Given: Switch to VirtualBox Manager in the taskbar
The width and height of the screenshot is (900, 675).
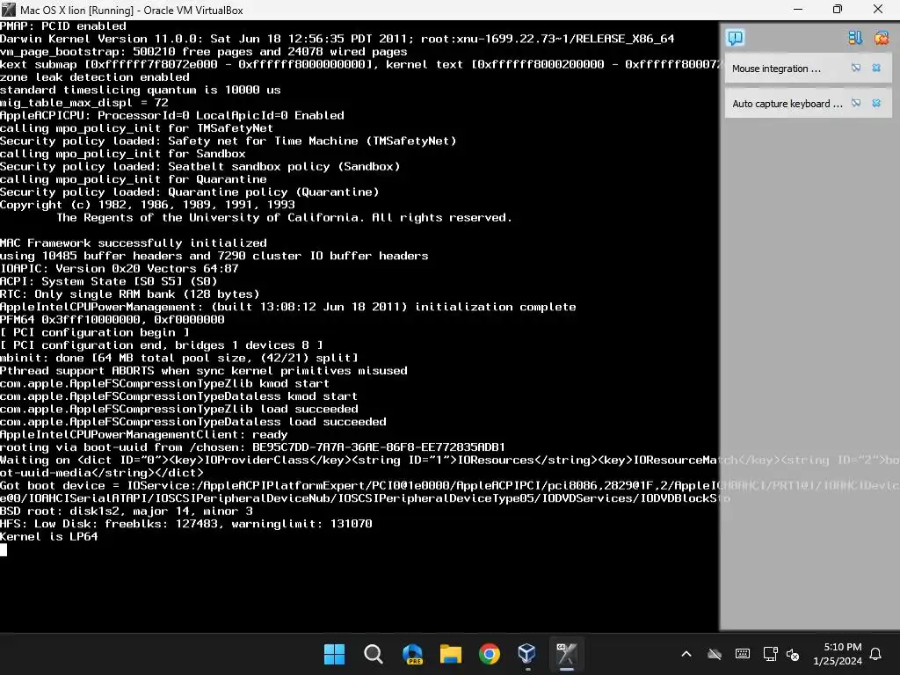Looking at the screenshot, I should pos(527,654).
